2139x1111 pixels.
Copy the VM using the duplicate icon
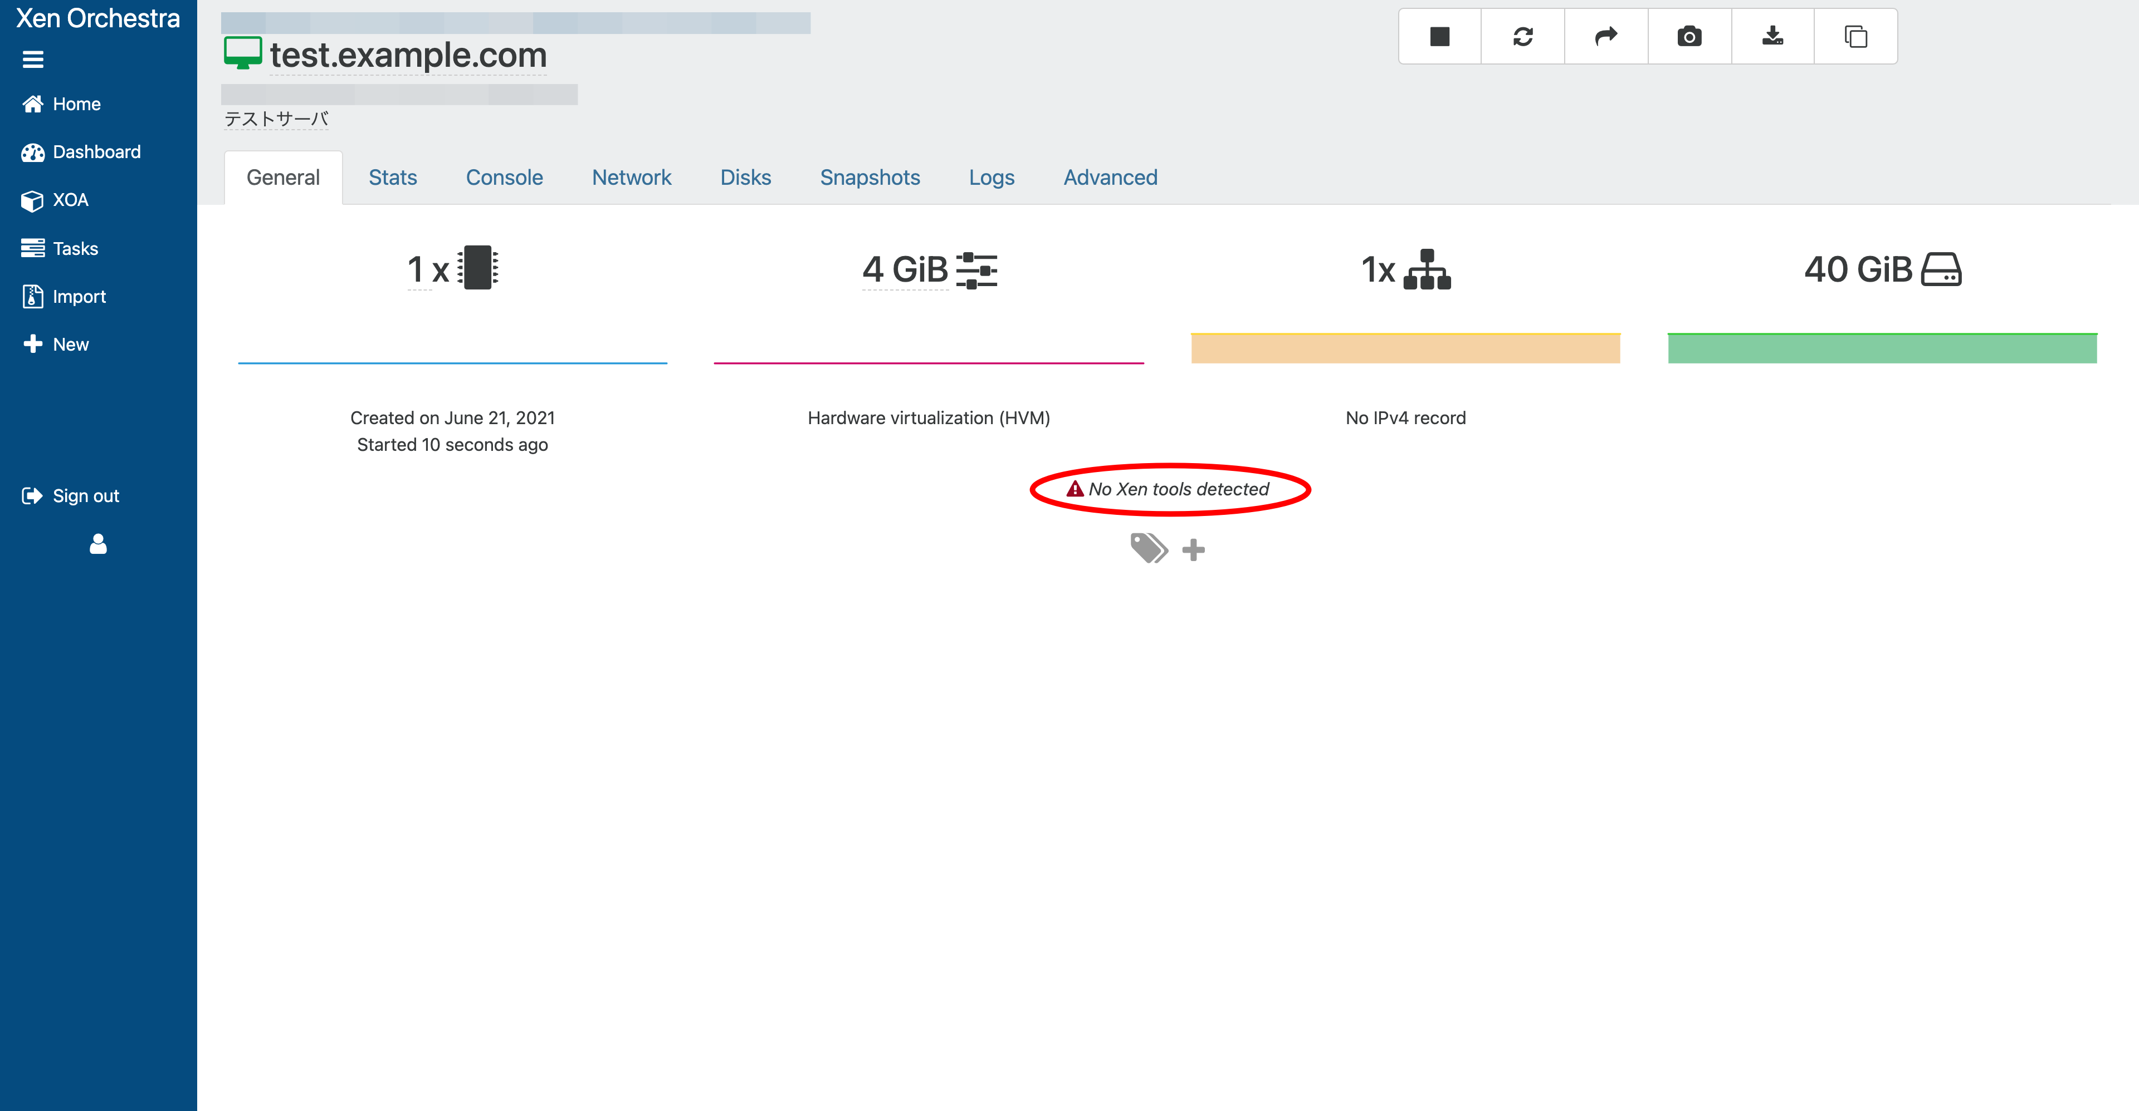(x=1855, y=37)
